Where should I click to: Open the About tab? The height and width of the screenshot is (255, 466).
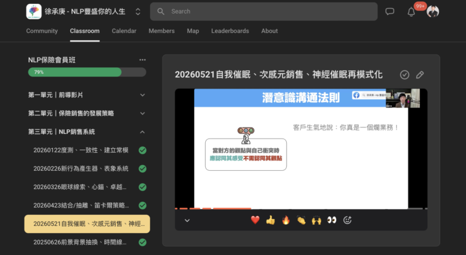[x=269, y=31]
